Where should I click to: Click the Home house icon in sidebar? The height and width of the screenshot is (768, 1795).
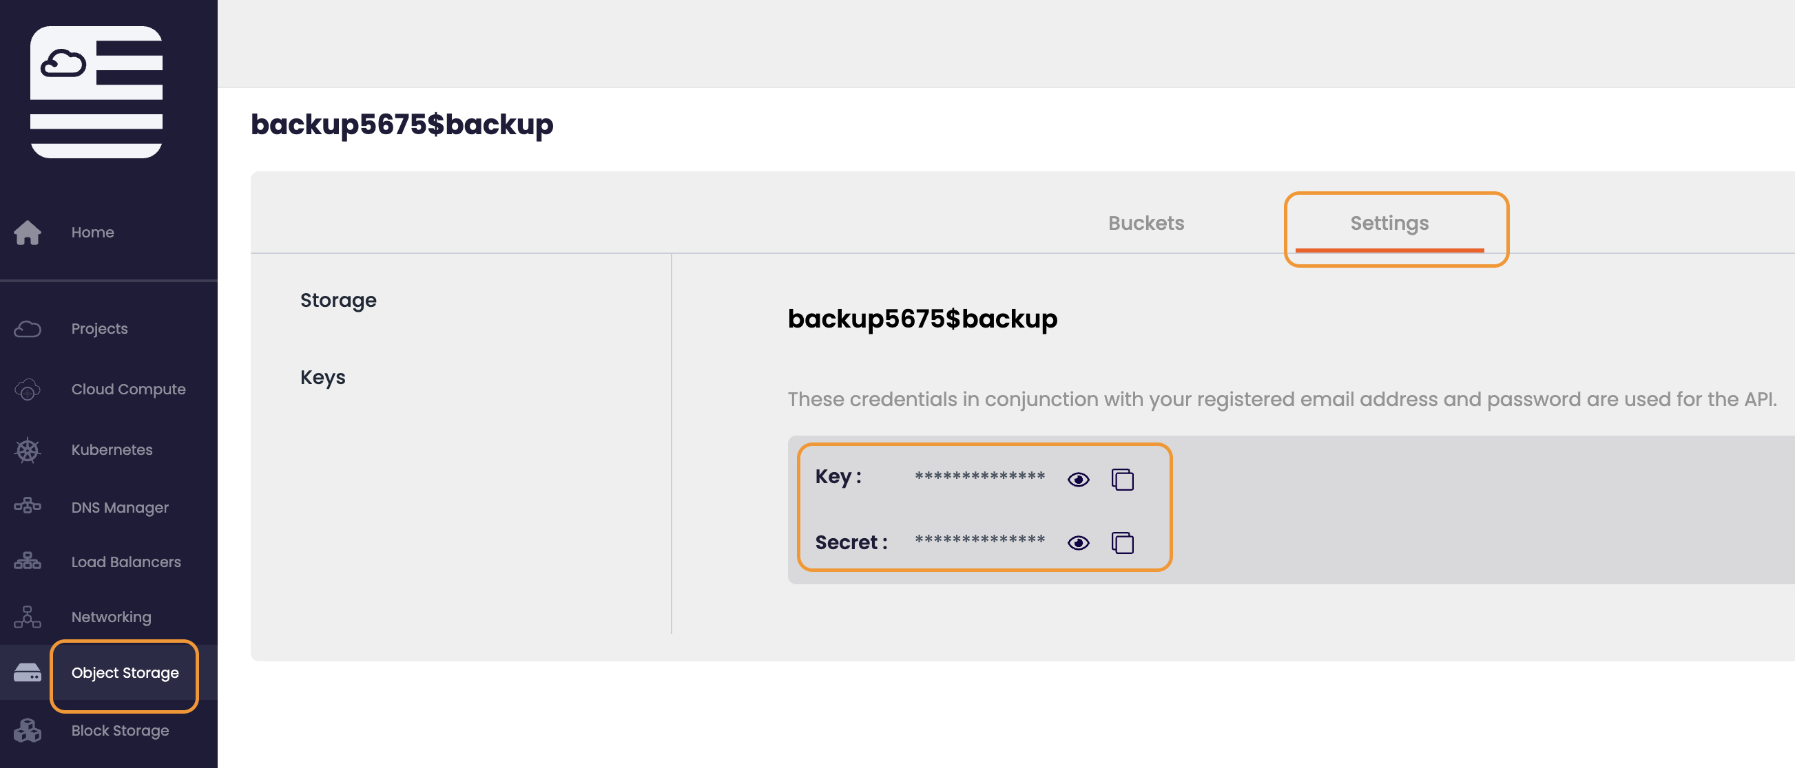tap(27, 233)
